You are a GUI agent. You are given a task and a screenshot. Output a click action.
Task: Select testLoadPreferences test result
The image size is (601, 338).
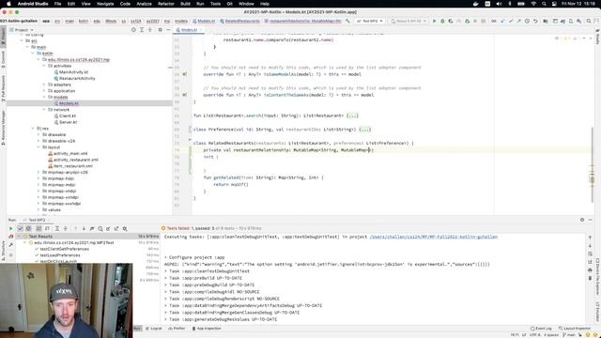click(60, 255)
